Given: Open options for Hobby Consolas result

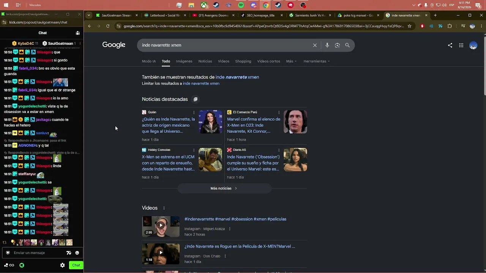Looking at the screenshot, I should point(194,150).
